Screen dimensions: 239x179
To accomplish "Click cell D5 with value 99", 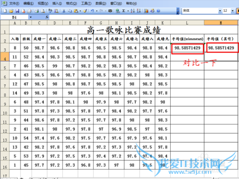I will pos(55,66).
